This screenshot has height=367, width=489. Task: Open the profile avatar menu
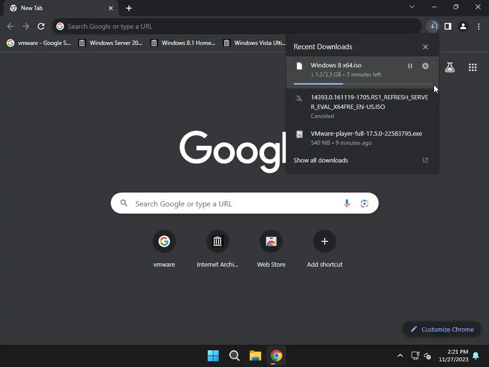pos(463,26)
